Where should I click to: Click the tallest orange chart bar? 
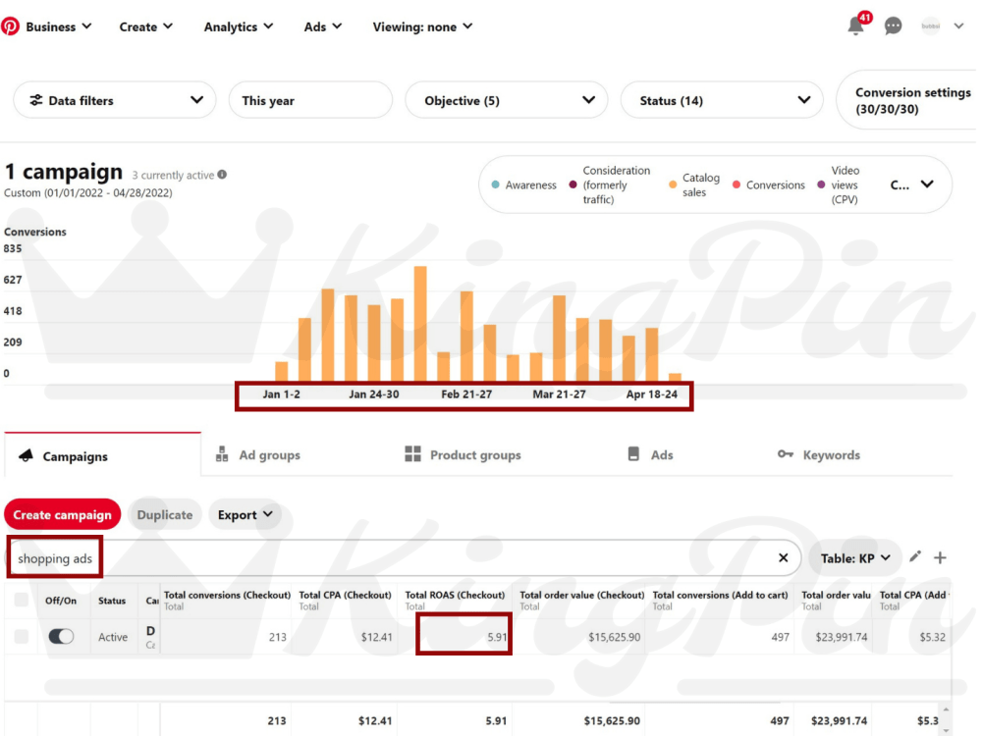[420, 324]
